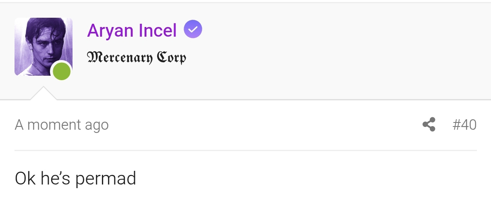Click the face in the profile picture
Image resolution: width=491 pixels, height=197 pixels.
44,44
